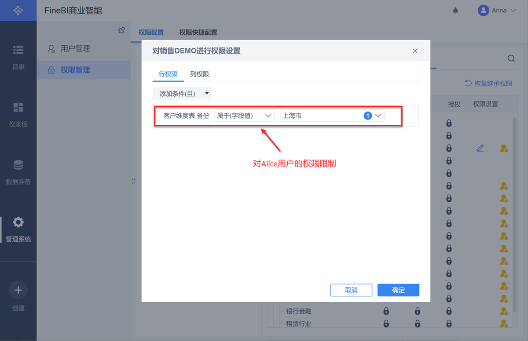The image size is (528, 341).
Task: Click the 客户维度表.省份 field label
Action: click(186, 116)
